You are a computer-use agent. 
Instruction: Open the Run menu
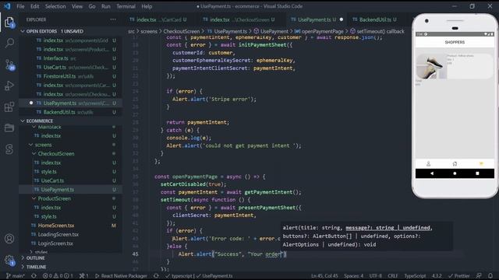pyautogui.click(x=106, y=6)
